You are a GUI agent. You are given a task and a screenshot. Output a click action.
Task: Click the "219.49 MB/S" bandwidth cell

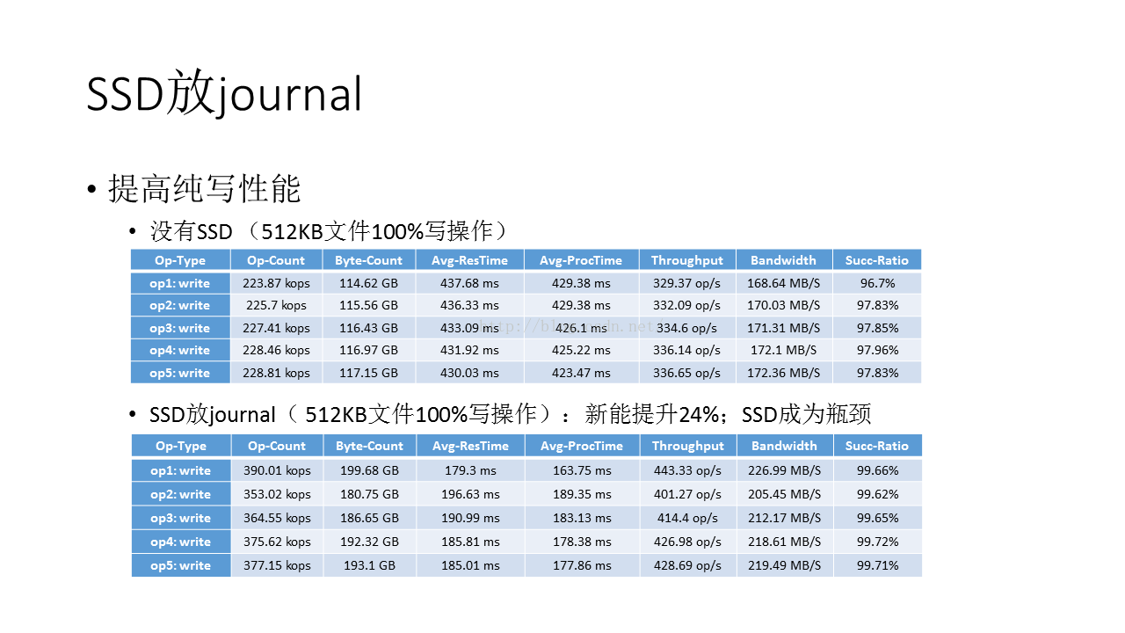[784, 565]
